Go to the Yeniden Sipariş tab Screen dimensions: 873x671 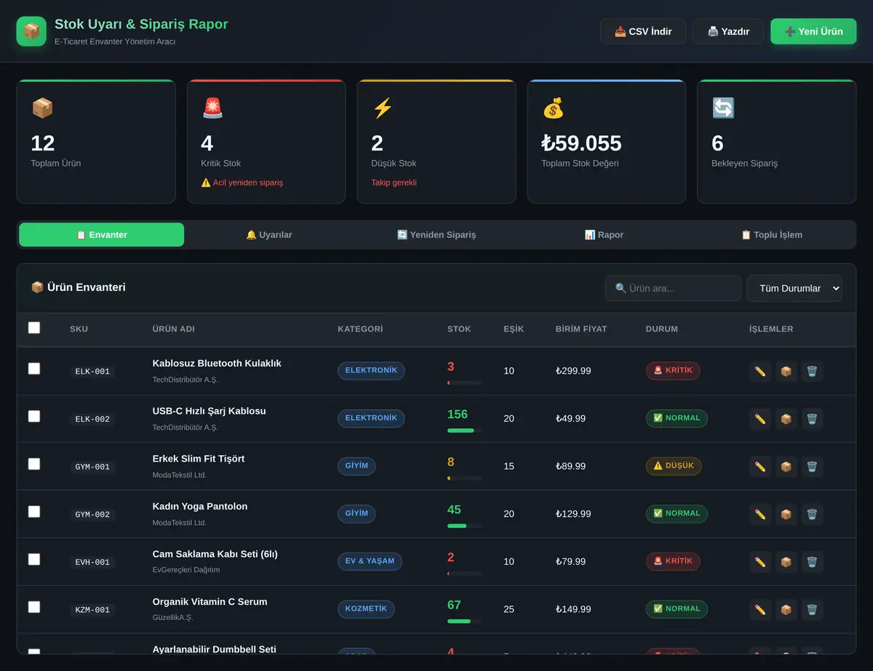pyautogui.click(x=436, y=235)
